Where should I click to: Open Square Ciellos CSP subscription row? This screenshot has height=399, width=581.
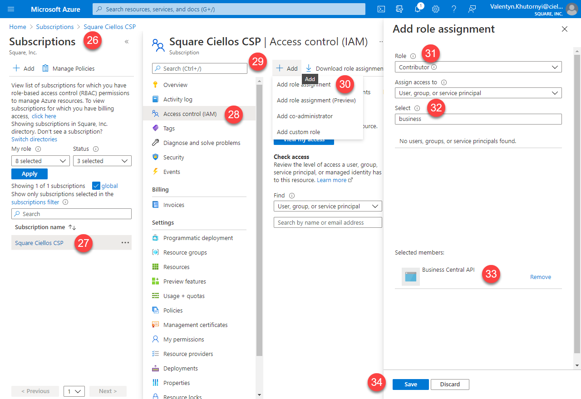(71, 243)
